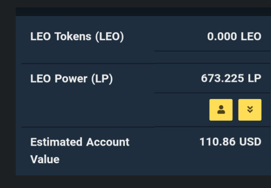Screen dimensions: 271x188
Task: Click the number 110.86 in the bottom row
Action: (x=217, y=142)
